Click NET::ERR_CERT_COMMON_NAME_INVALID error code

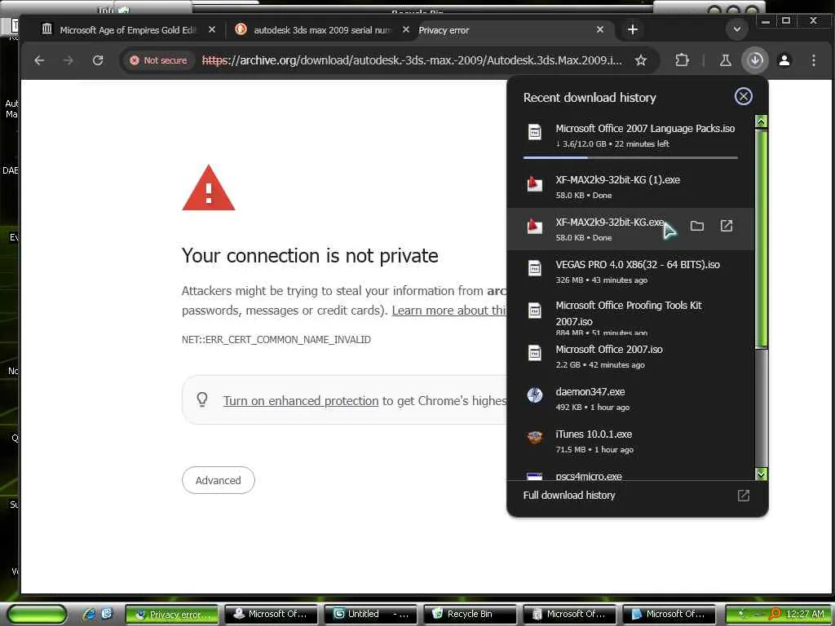[276, 340]
